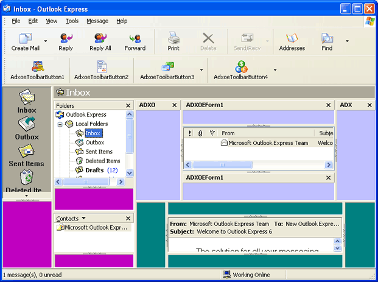Open the toolbar overflow arrow beside Find
This screenshot has height=282, width=378.
point(347,41)
